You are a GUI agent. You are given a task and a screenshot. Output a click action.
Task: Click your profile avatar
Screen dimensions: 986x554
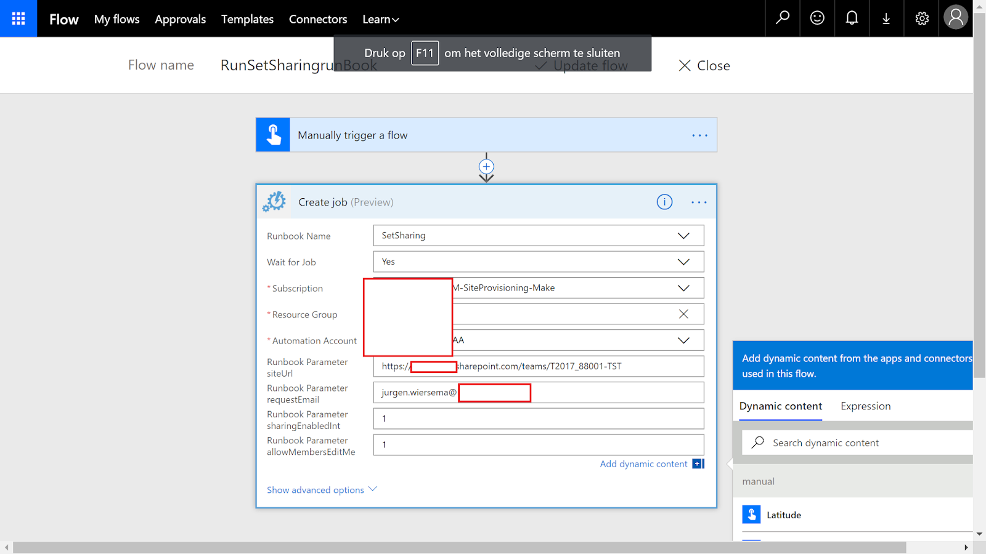coord(955,17)
